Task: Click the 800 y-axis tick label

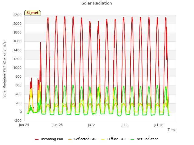Action: pos(18,76)
